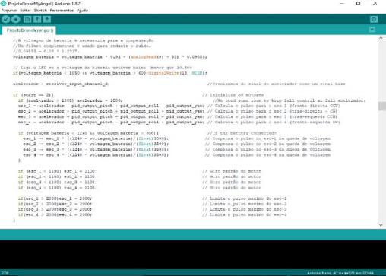386x276 pixels.
Task: Click the comment 'Limita o pulso maximo do esc-1'
Action: click(245, 198)
